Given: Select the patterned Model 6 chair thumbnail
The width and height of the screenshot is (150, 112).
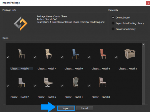Looking at the screenshot, I should pos(21,54).
